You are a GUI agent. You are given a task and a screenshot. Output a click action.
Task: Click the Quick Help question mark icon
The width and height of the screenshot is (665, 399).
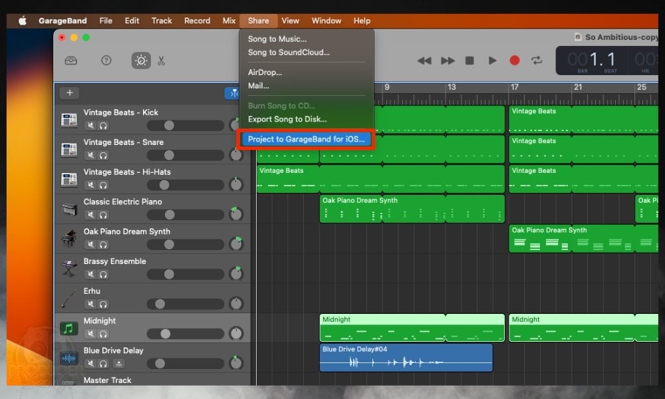click(105, 61)
